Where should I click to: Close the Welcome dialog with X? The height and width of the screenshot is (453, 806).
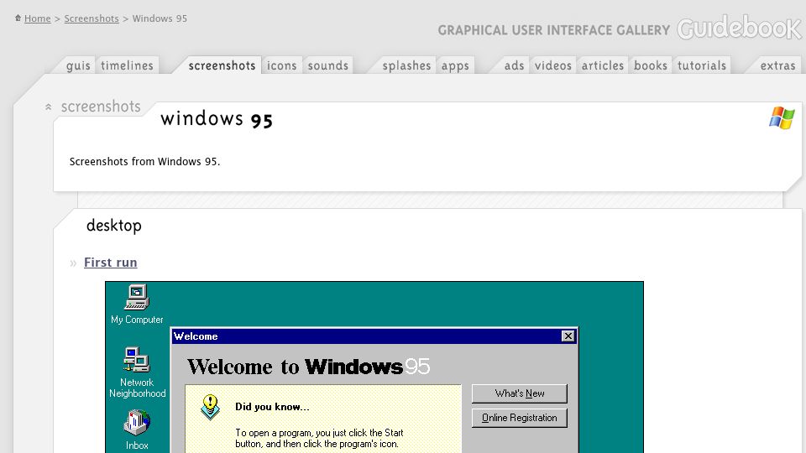568,336
